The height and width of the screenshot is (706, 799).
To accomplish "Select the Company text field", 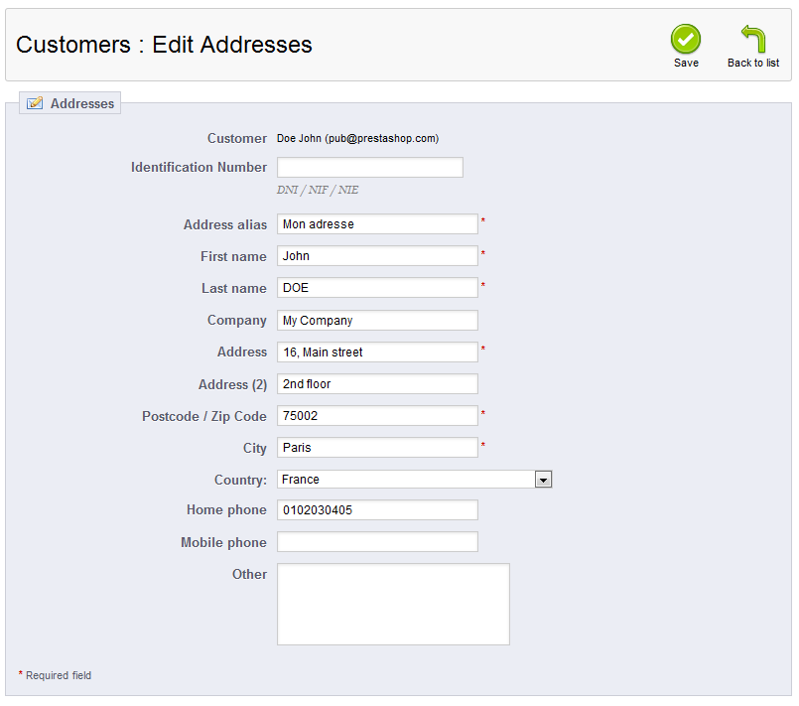I will point(377,321).
